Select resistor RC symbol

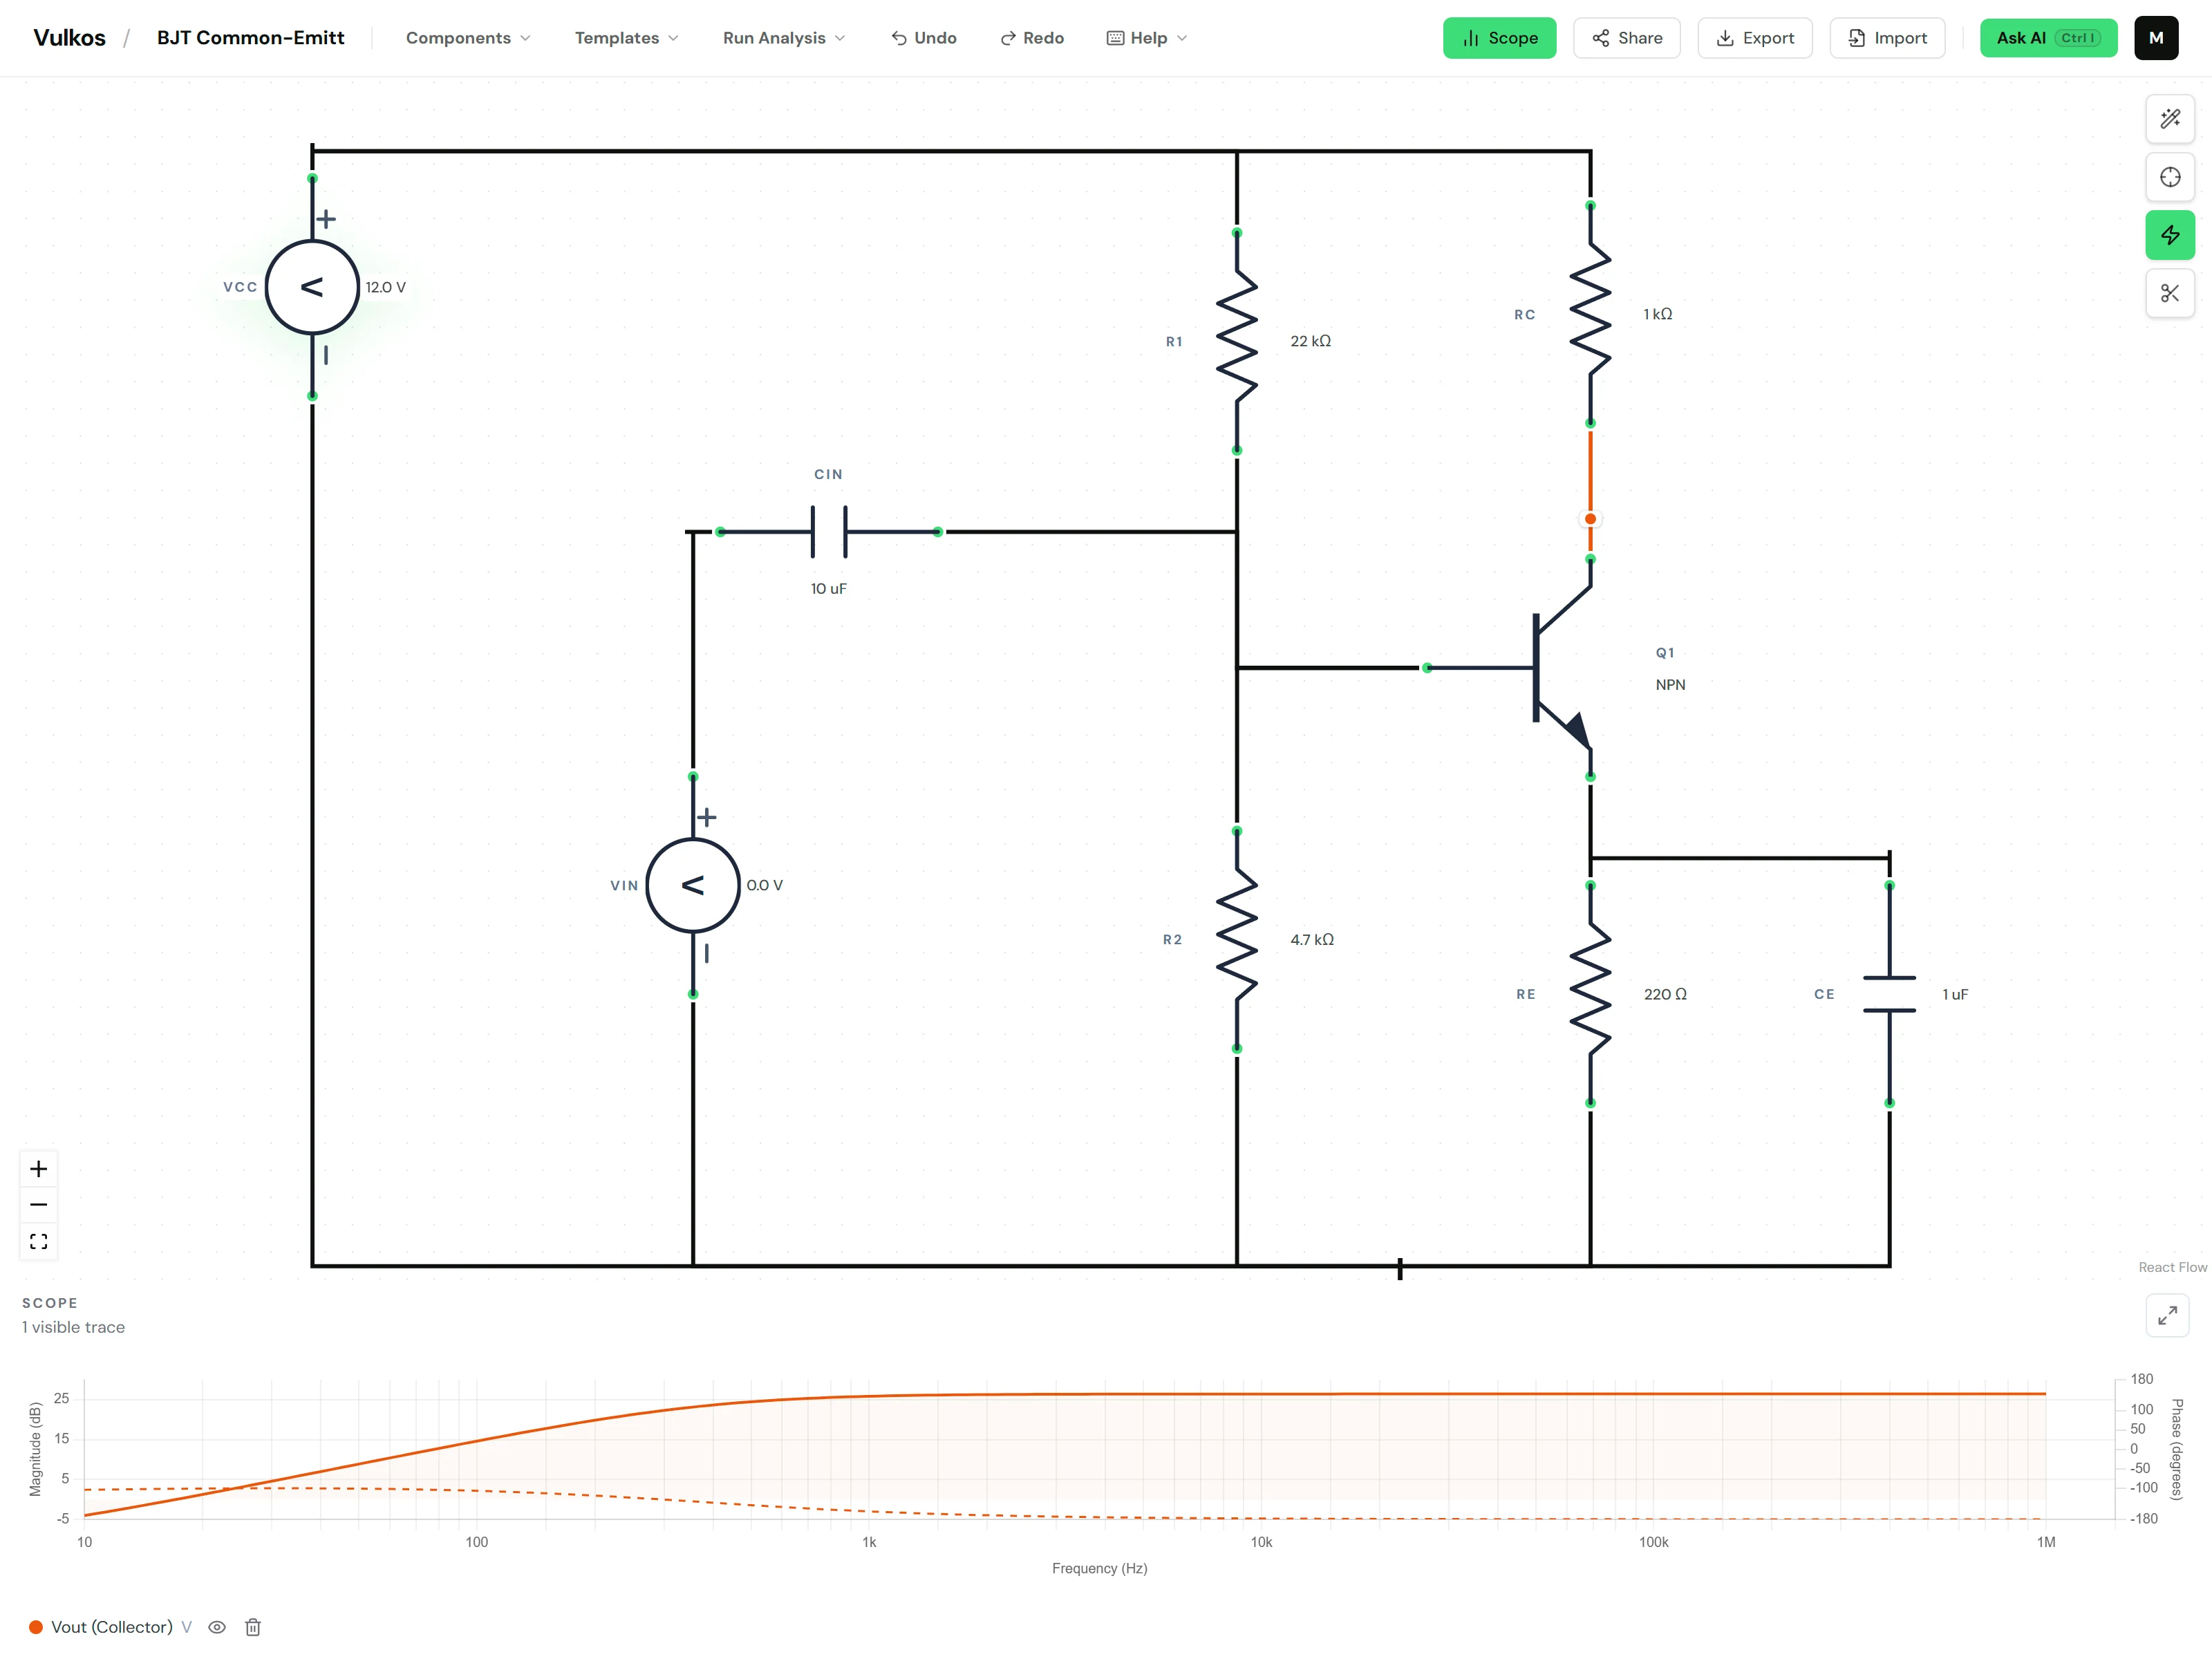(x=1590, y=314)
